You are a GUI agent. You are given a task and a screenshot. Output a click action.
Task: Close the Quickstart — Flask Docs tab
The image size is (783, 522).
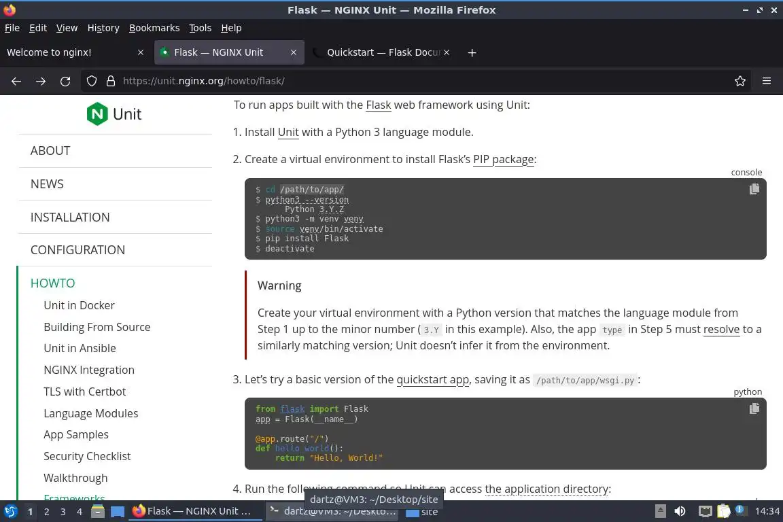pos(447,52)
